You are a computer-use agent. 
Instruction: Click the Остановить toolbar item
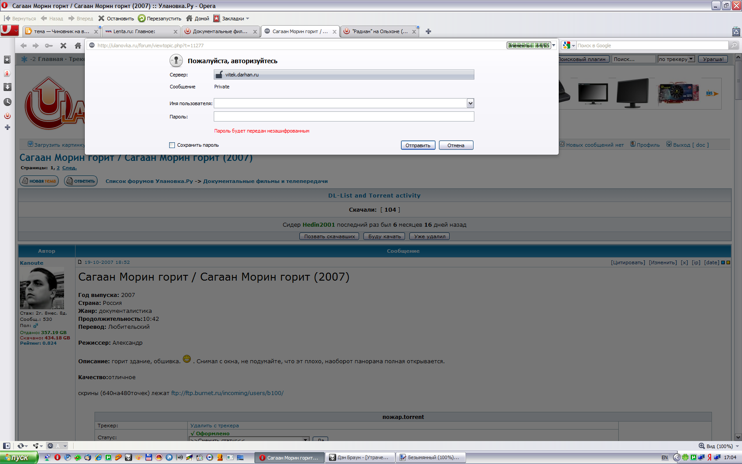[x=116, y=19]
